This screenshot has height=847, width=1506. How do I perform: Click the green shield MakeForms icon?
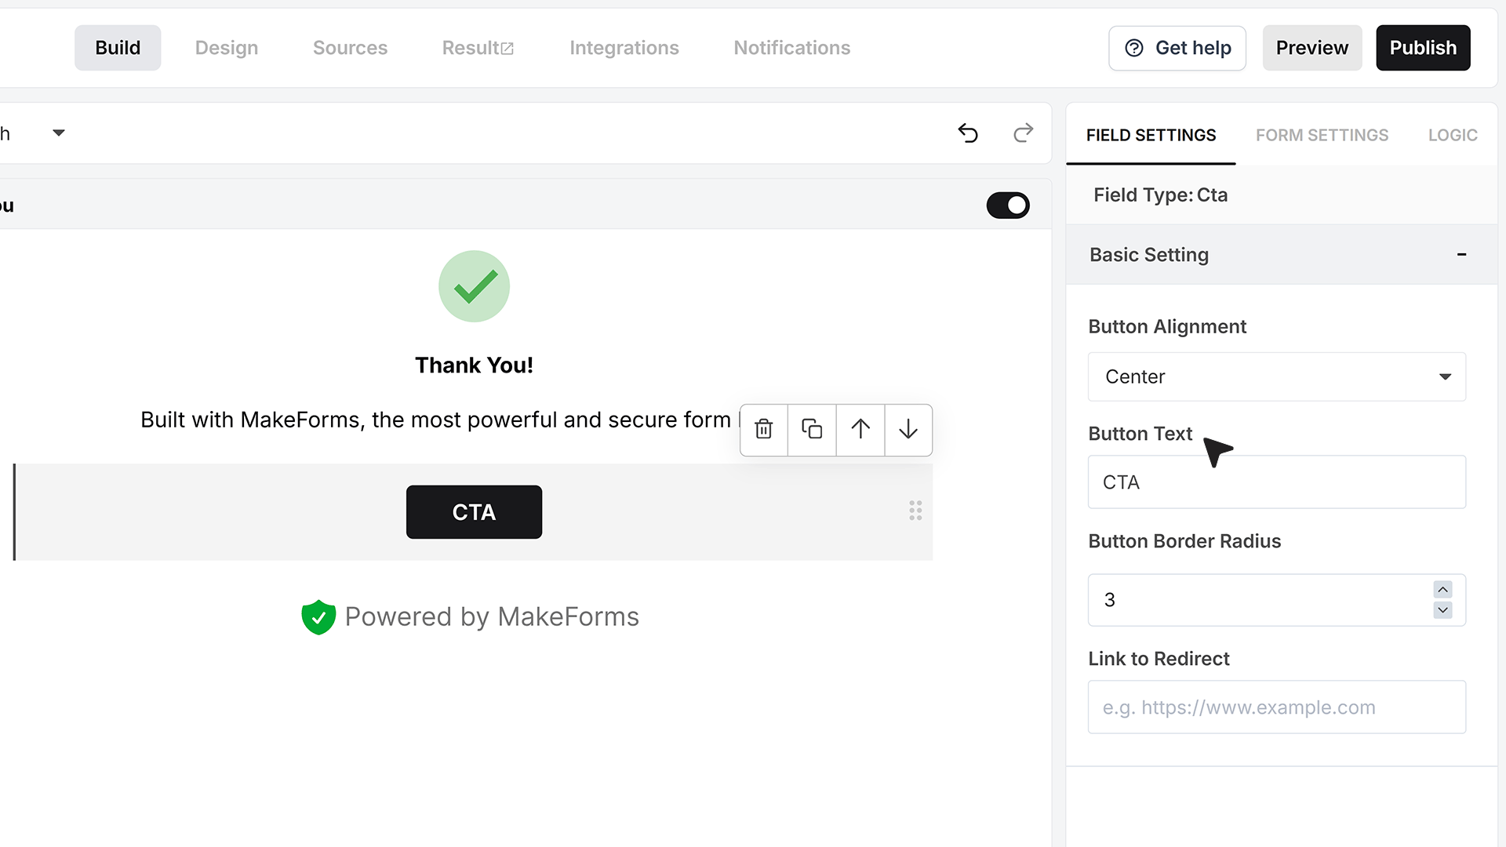318,617
